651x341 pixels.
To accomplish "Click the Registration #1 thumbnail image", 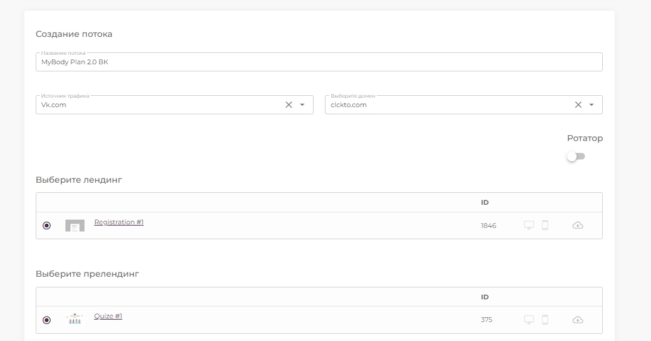I will coord(75,226).
